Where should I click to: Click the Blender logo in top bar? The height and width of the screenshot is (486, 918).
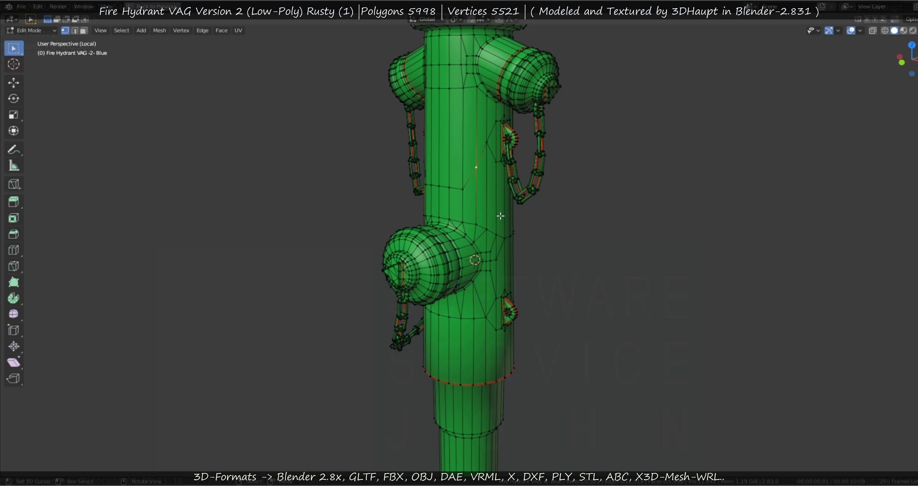tap(9, 6)
